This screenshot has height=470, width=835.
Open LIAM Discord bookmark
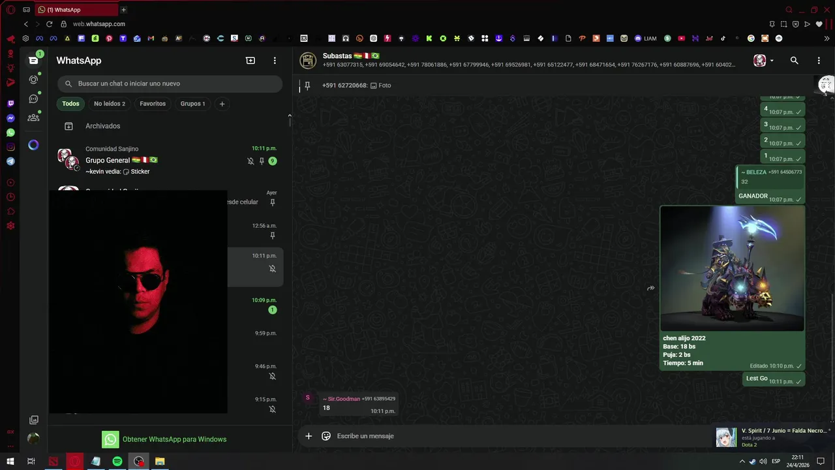tap(646, 39)
